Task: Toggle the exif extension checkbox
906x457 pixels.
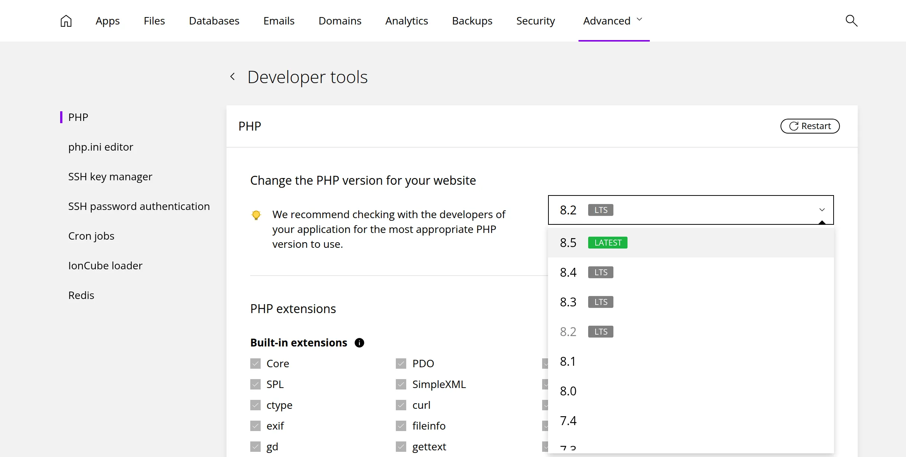Action: 255,426
